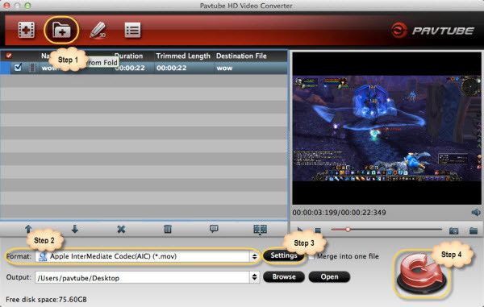Screen dimensions: 484x307
Task: Open the subtitle speech bubble icon
Action: point(214,229)
